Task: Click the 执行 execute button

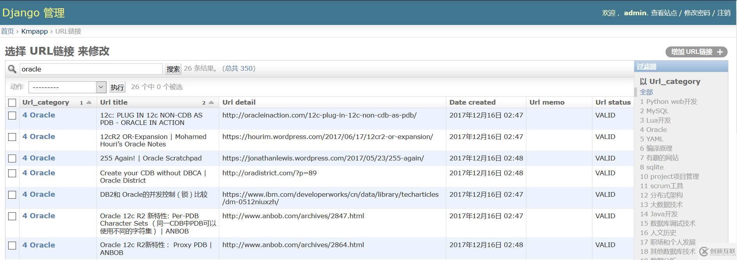Action: [x=117, y=87]
